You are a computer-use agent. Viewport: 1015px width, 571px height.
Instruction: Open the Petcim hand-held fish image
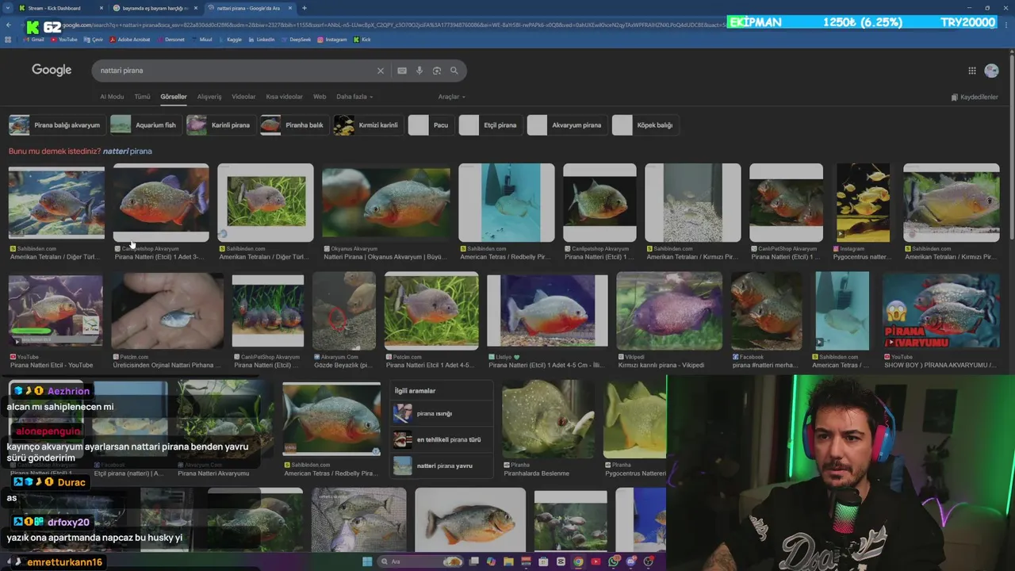pyautogui.click(x=167, y=310)
